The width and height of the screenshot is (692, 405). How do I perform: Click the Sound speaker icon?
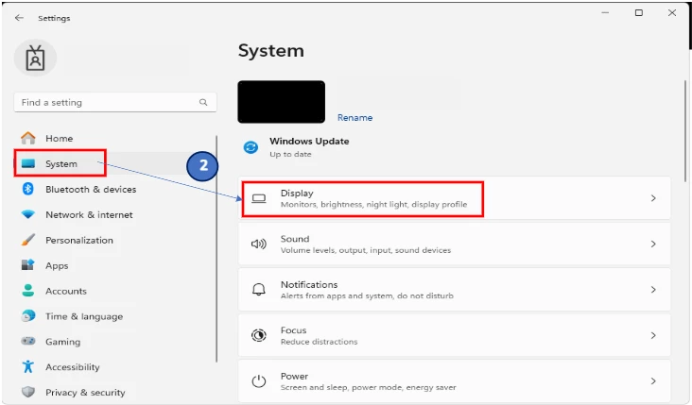coord(259,244)
